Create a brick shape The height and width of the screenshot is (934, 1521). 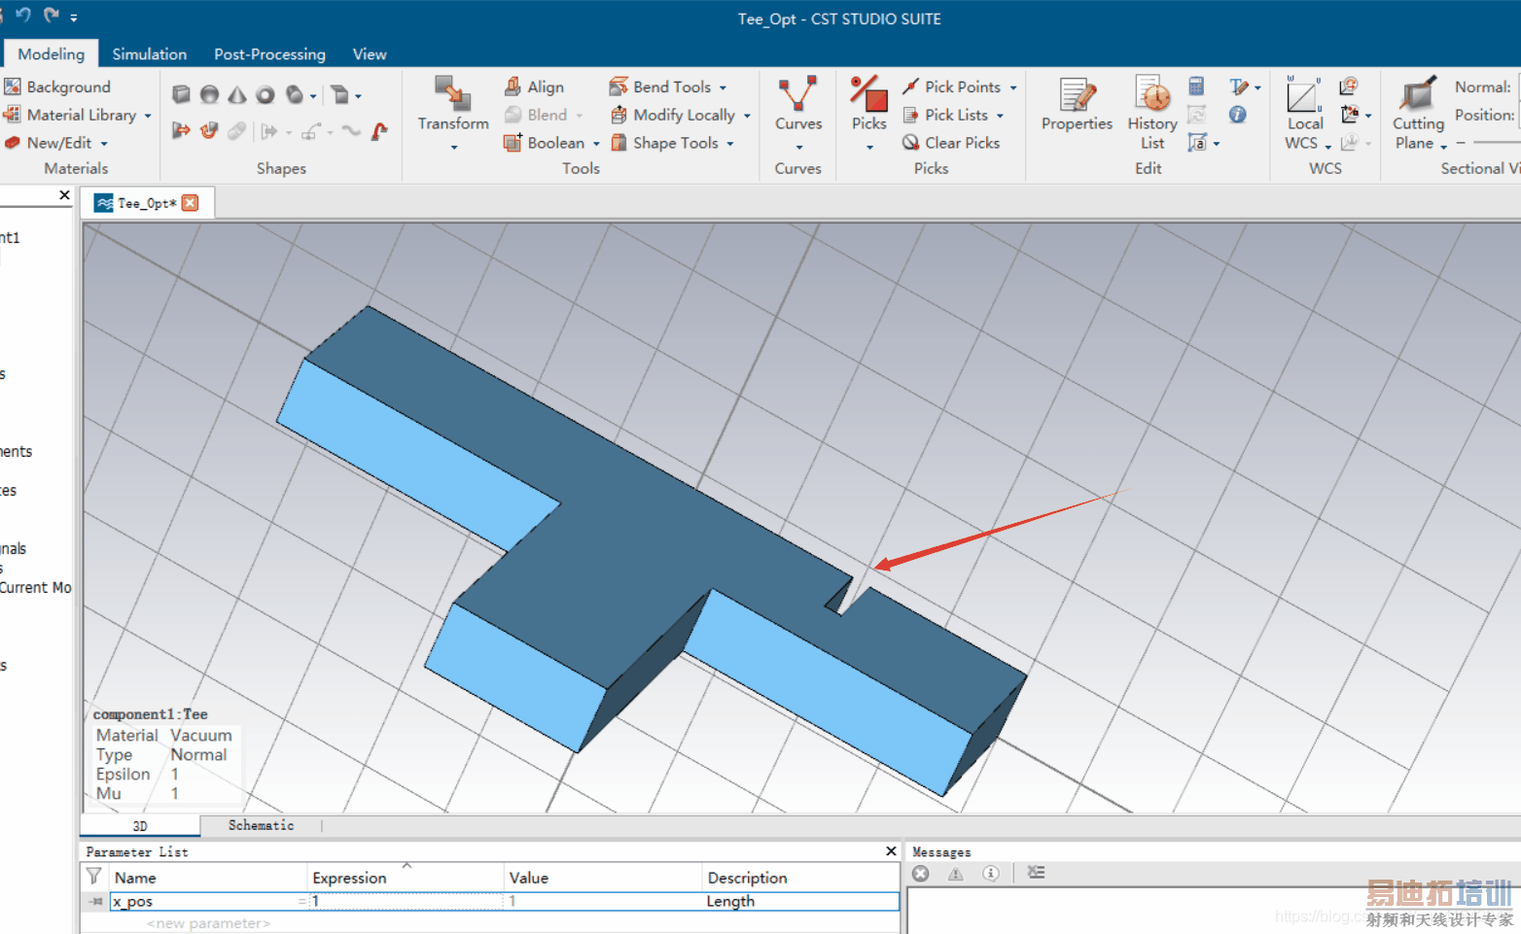tap(181, 94)
